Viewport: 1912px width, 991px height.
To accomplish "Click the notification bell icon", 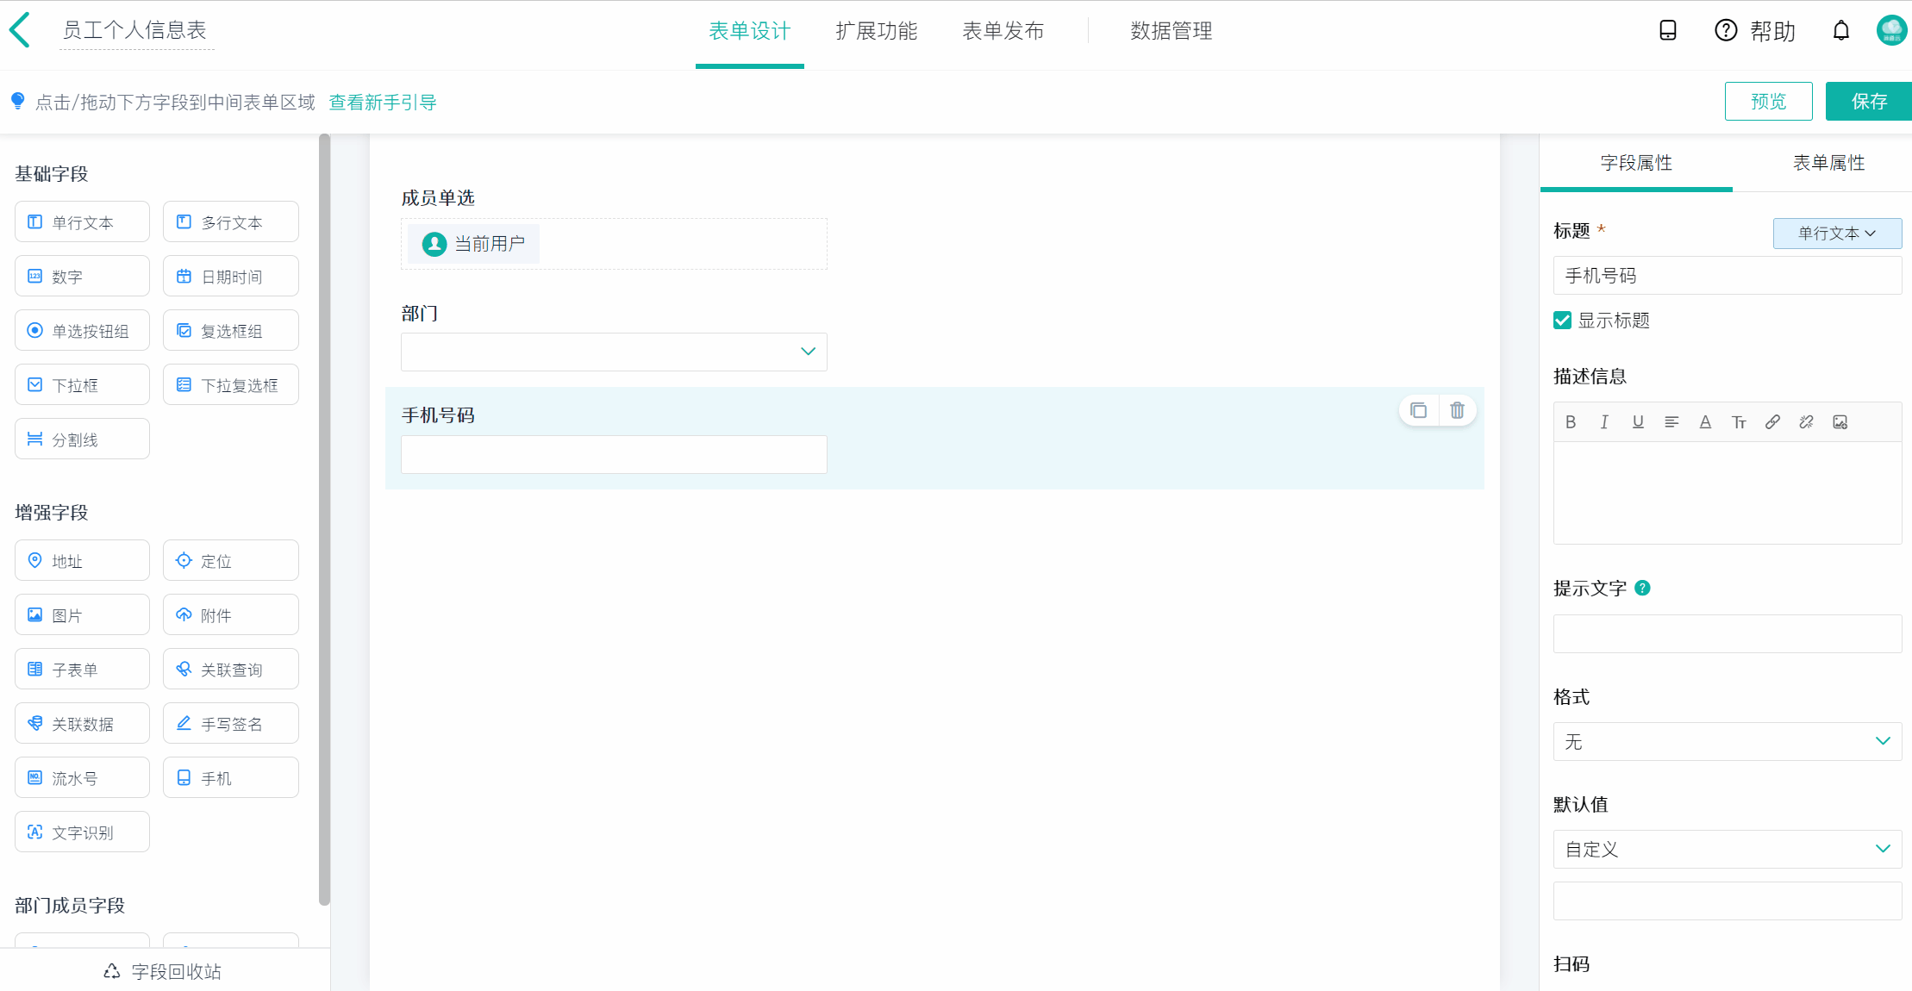I will point(1840,31).
